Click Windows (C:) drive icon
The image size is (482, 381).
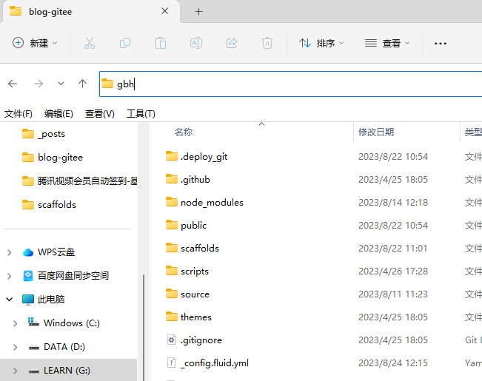[x=33, y=323]
